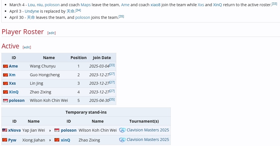The image size is (280, 146).
Task: Open the Maps coach link in March 4 entry
Action: point(86,5)
